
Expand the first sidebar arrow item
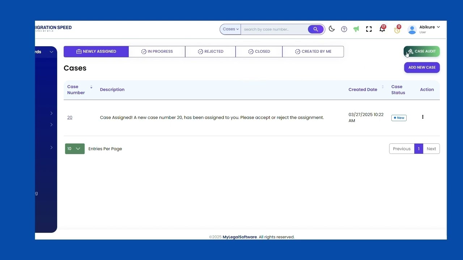point(51,113)
